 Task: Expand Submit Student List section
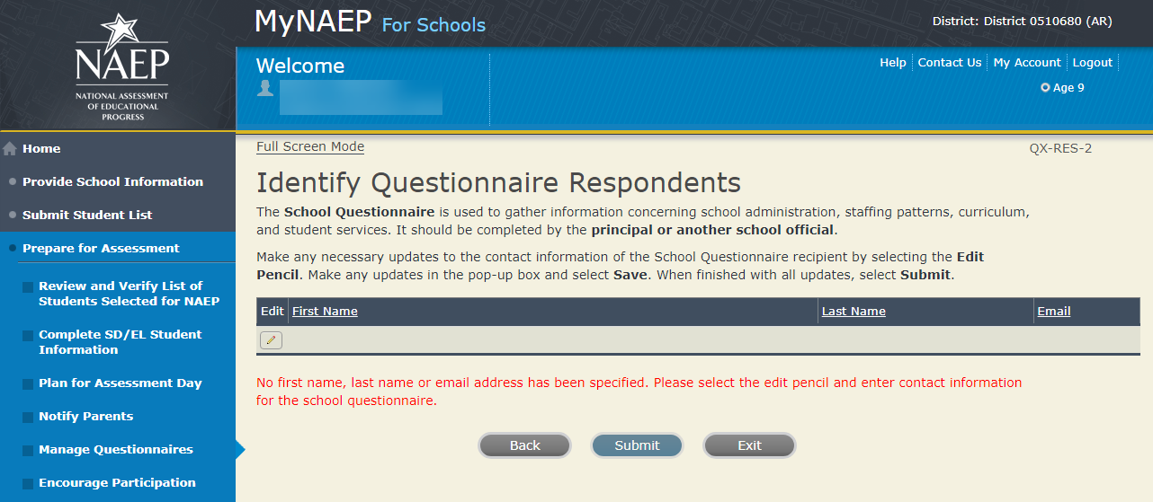[87, 216]
